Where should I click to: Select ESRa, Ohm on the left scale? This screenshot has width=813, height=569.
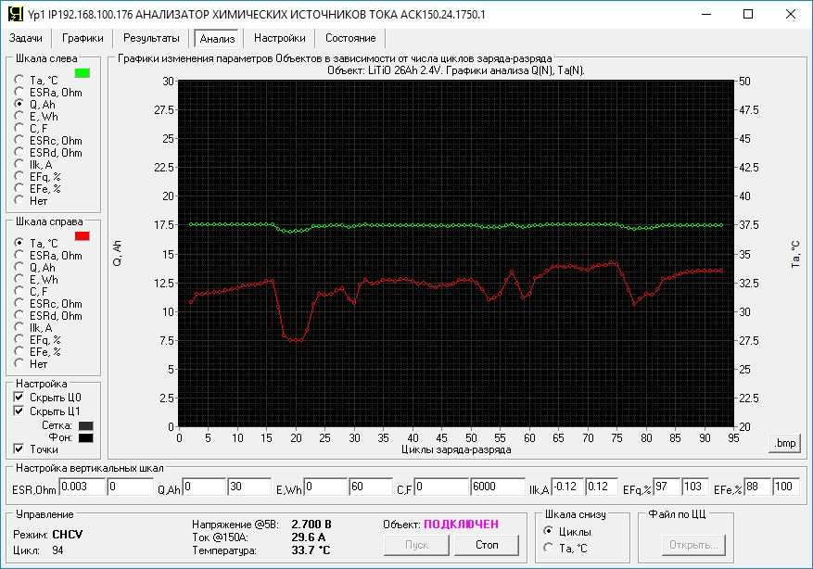point(19,93)
